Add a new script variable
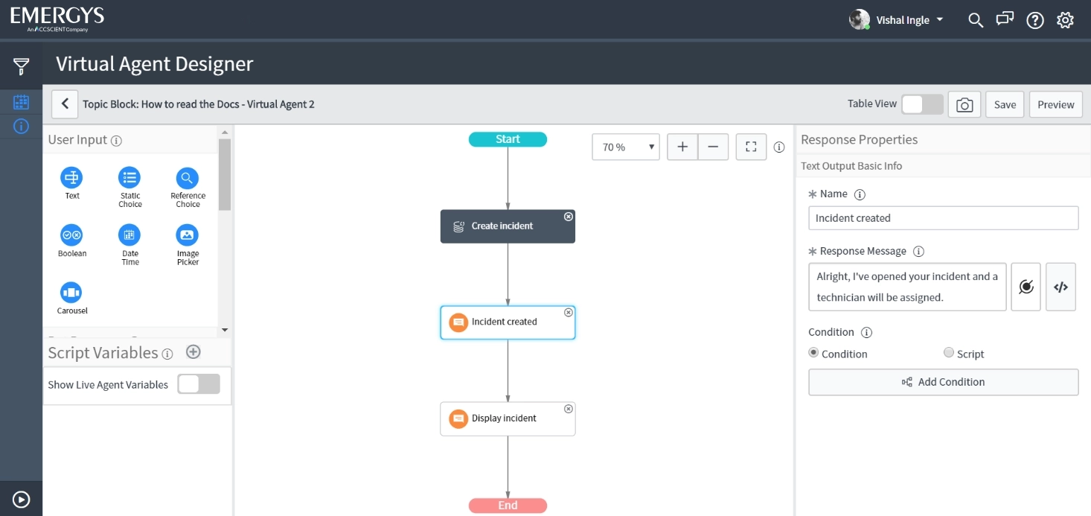 193,351
